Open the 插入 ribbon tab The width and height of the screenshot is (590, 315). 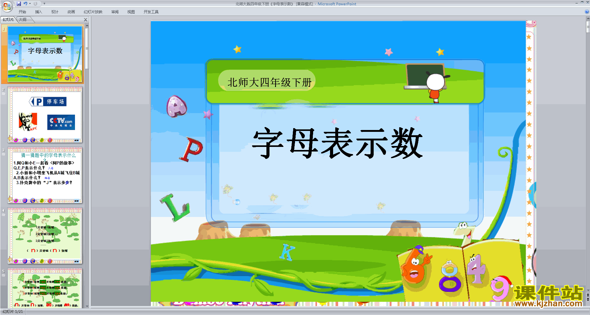[38, 12]
